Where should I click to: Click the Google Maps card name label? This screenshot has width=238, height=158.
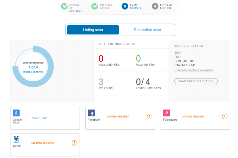tap(17, 121)
